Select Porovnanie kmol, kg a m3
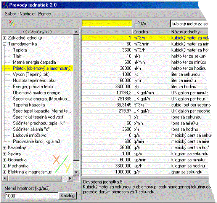 click(37, 141)
